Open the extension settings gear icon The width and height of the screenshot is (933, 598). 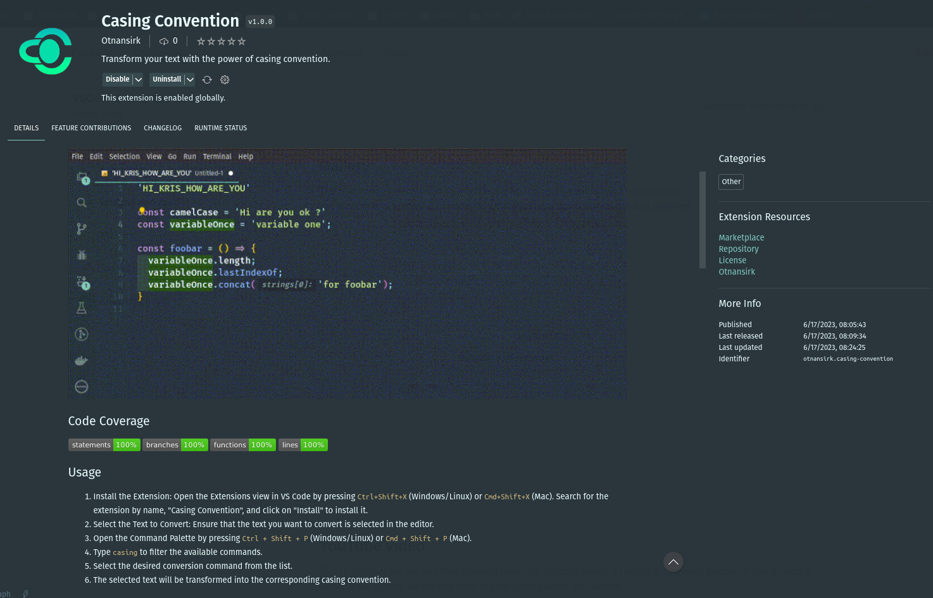225,80
